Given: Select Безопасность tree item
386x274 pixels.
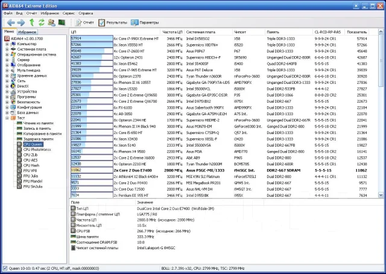Looking at the screenshot, I should pos(28,102).
